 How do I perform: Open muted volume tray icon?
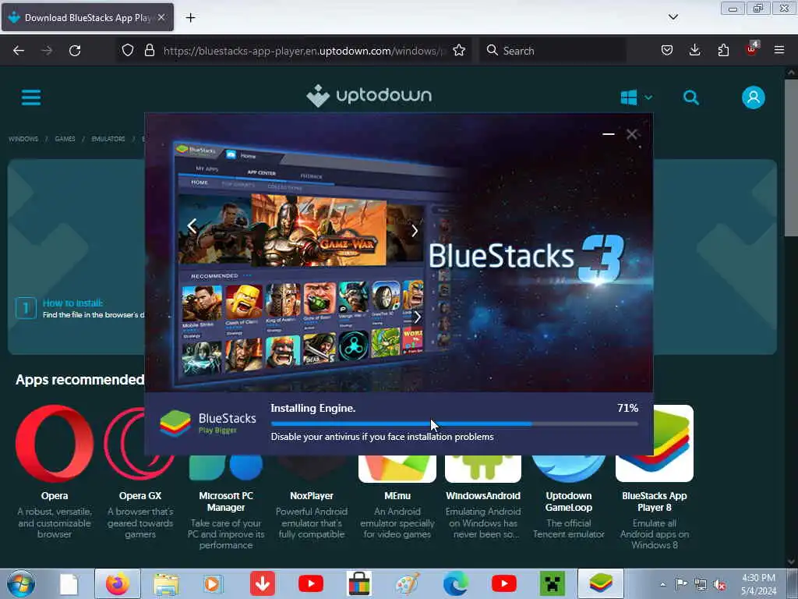coord(719,584)
